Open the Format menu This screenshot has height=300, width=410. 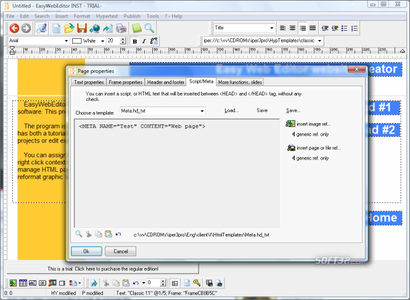tap(82, 16)
